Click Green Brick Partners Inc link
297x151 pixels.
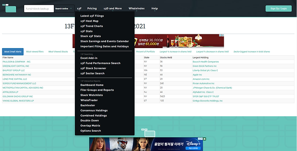(x=205, y=66)
